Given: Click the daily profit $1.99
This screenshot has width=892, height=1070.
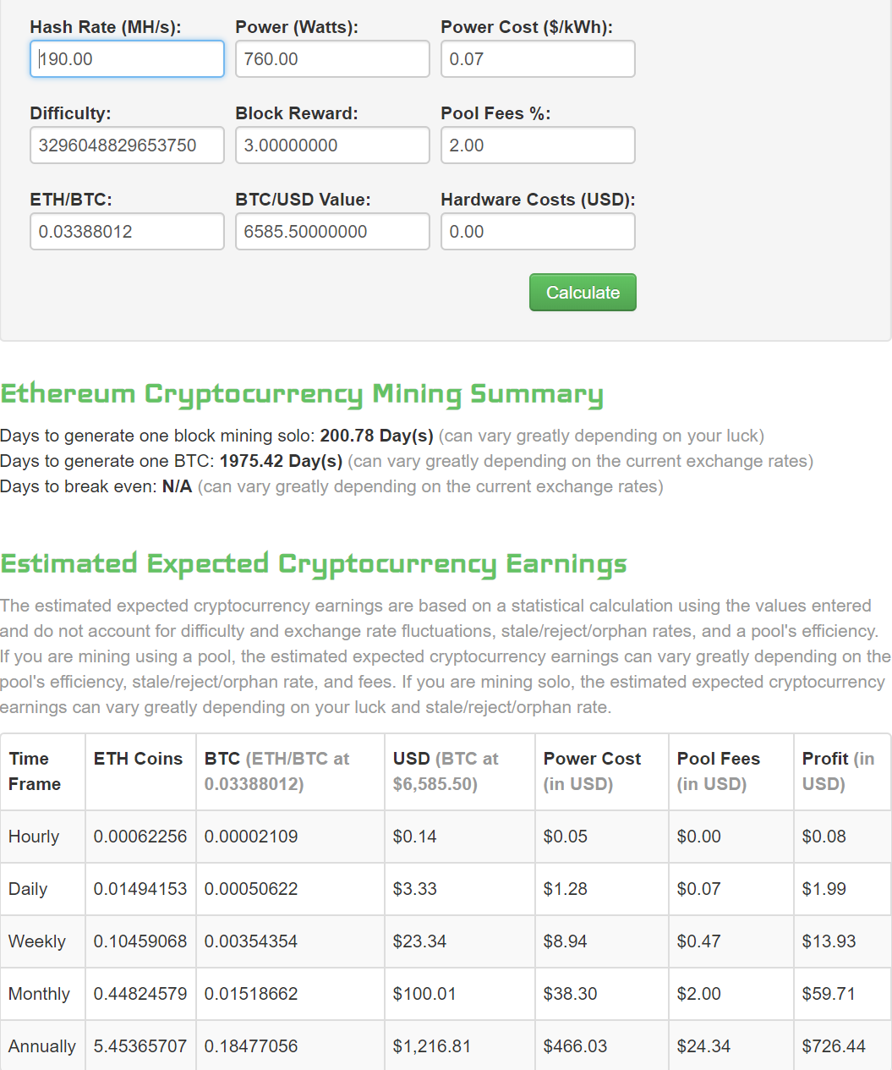Looking at the screenshot, I should pyautogui.click(x=824, y=889).
